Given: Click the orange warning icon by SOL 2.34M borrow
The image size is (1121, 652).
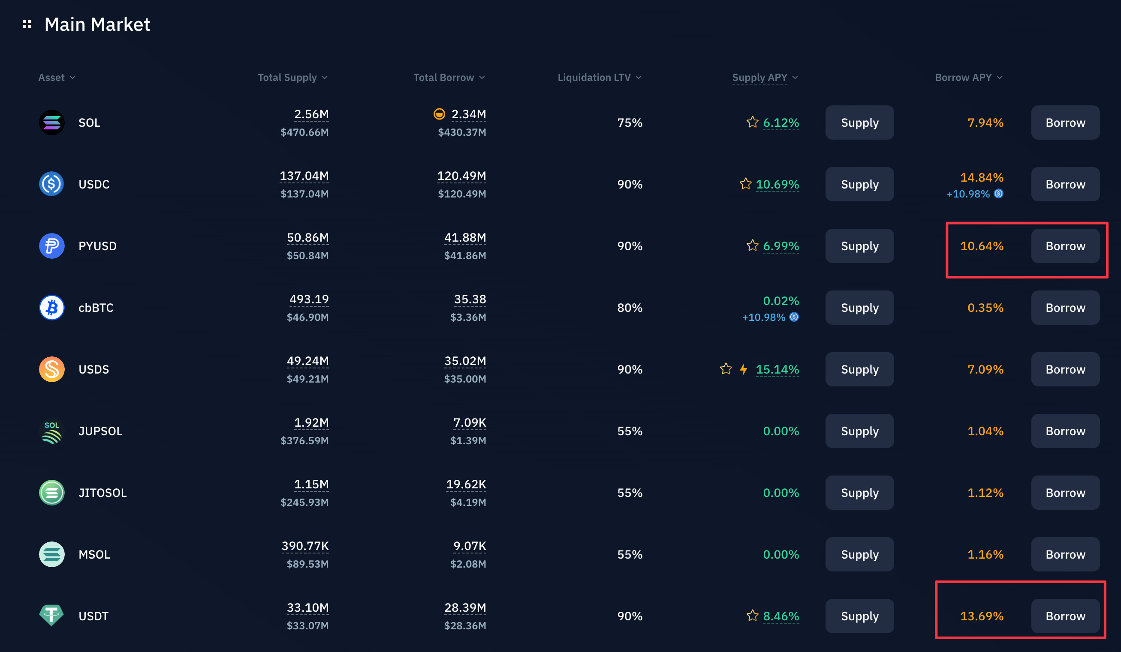Looking at the screenshot, I should point(439,114).
